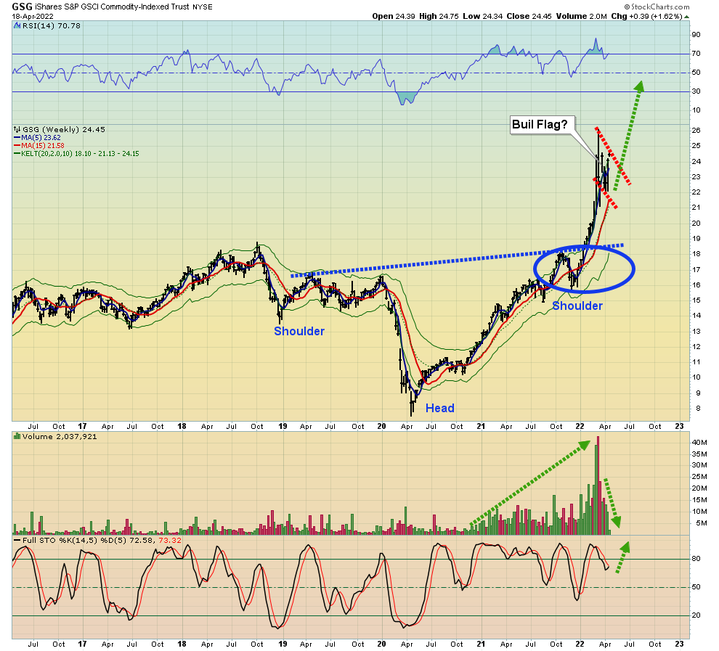Screen dimensions: 719x651
Task: Click the 70 tick on RSI axis
Action: [x=696, y=54]
